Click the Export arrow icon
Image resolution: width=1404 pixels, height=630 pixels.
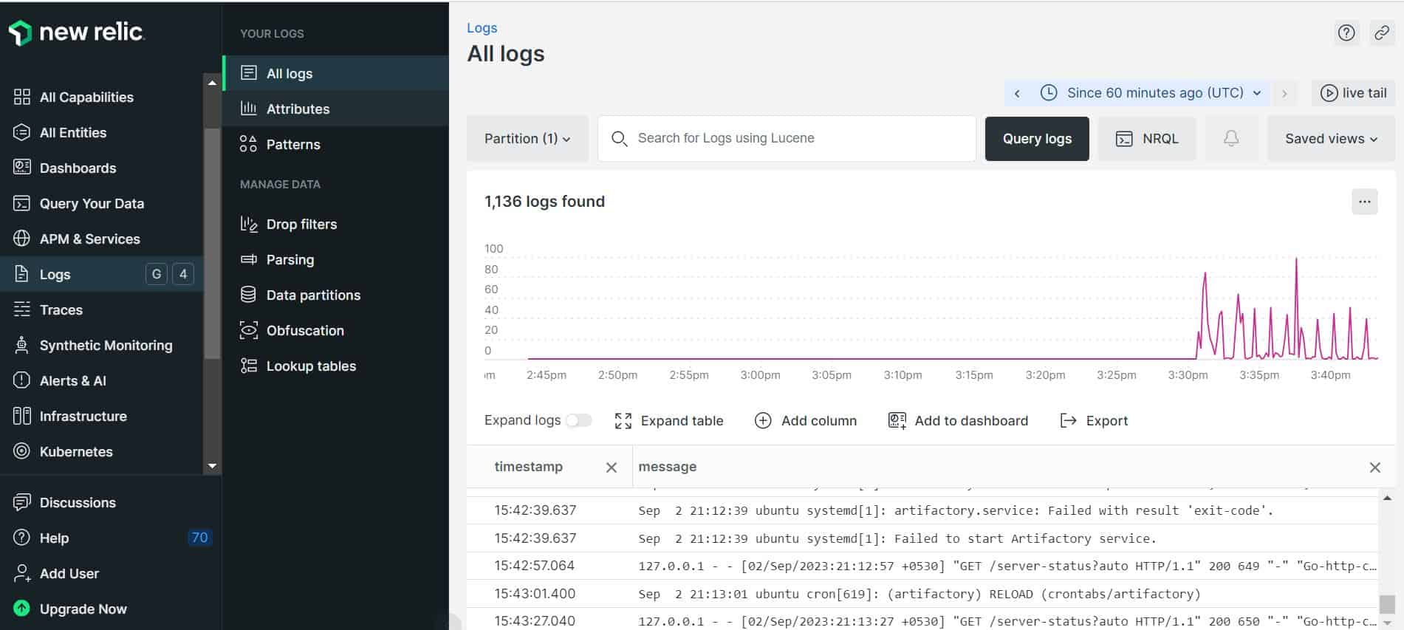tap(1068, 421)
